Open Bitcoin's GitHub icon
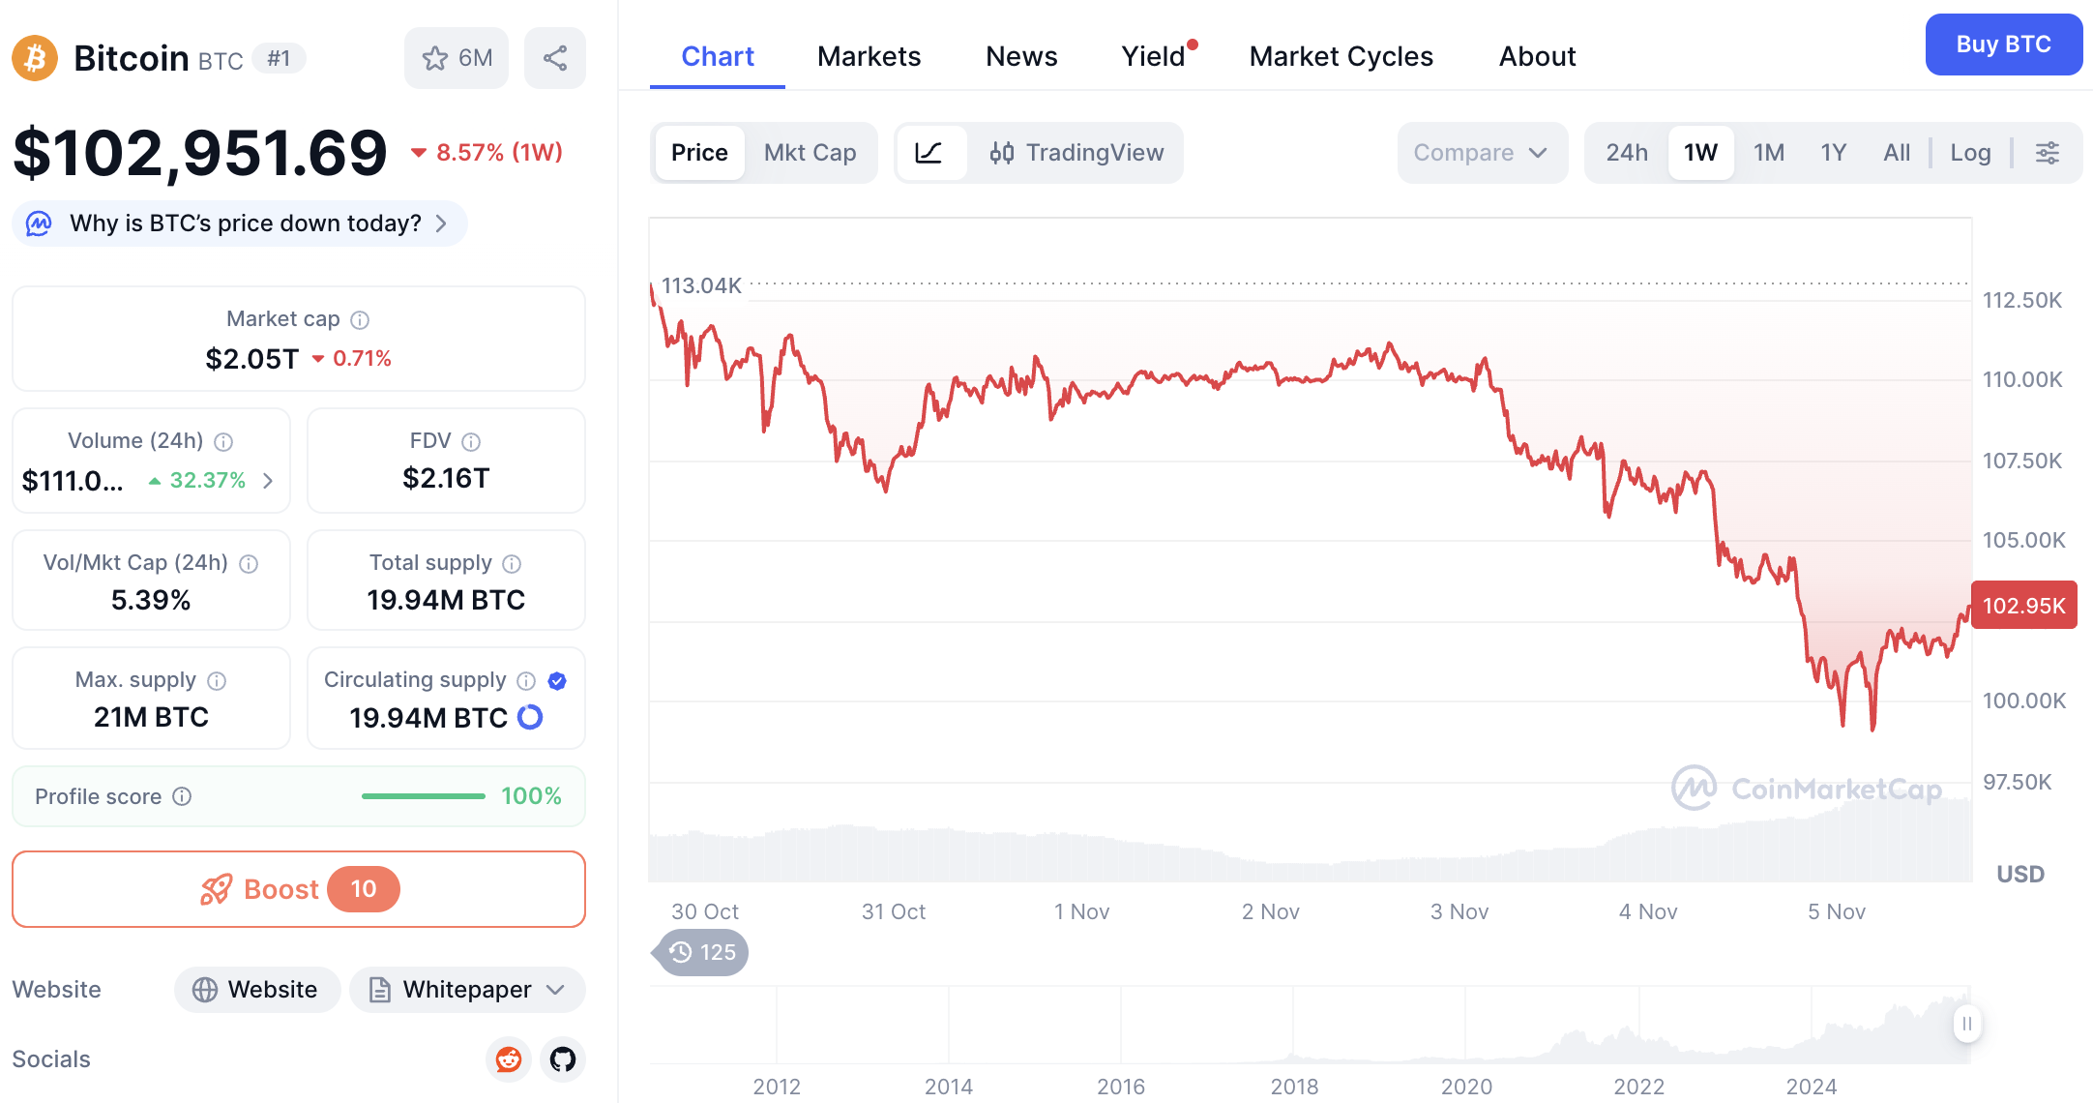The width and height of the screenshot is (2093, 1103). [x=562, y=1059]
